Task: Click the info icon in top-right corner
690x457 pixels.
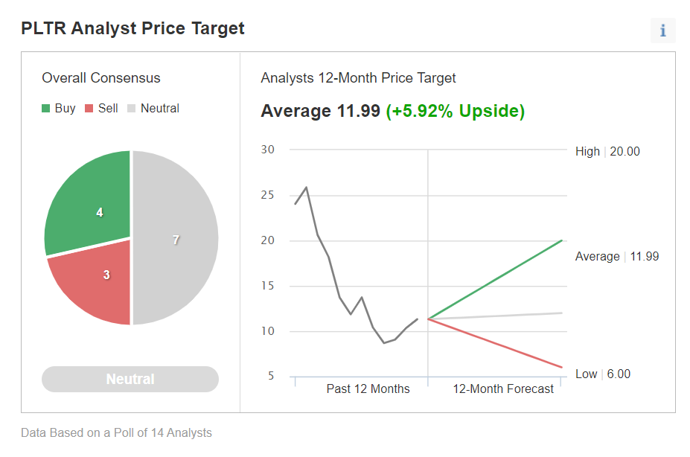Action: 662,31
